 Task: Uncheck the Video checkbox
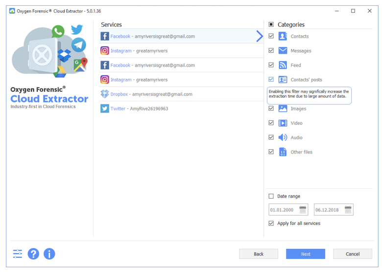pyautogui.click(x=271, y=123)
